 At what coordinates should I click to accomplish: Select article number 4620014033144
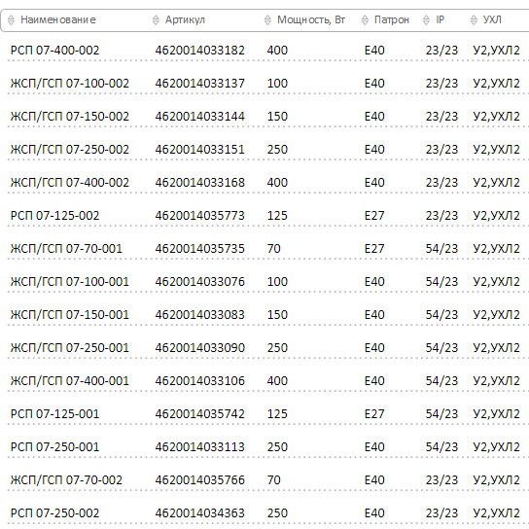199,117
